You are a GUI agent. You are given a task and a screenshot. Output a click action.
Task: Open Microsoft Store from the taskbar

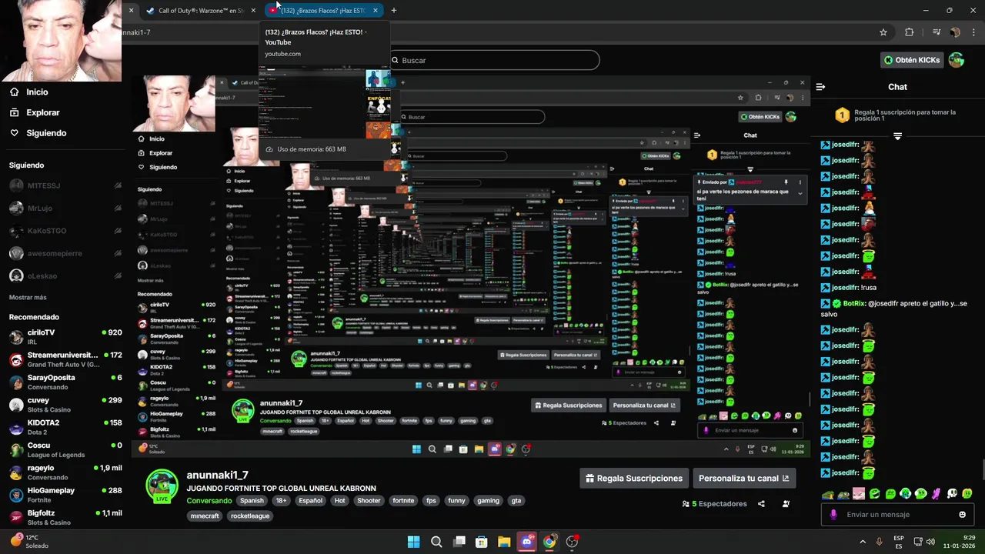(x=482, y=542)
